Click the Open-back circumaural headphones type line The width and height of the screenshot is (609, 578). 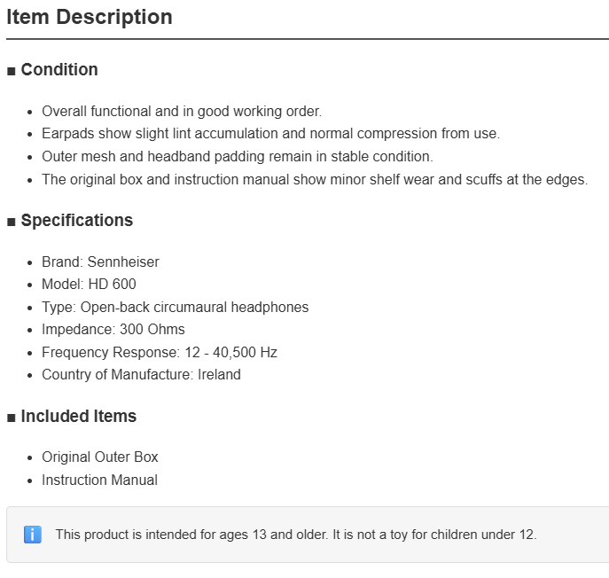coord(176,308)
